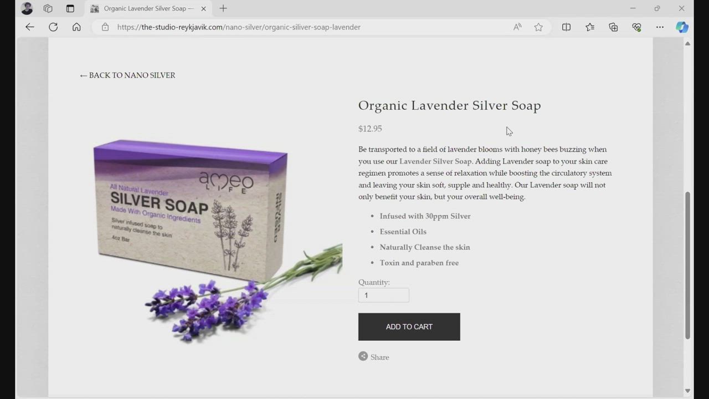Open Collections toolbar icon
The height and width of the screenshot is (399, 709).
click(x=613, y=27)
